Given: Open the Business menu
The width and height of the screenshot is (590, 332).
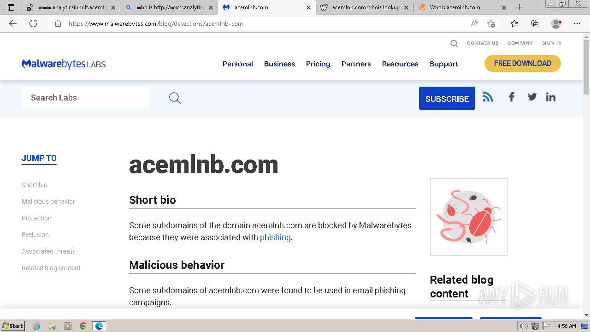Looking at the screenshot, I should click(279, 64).
